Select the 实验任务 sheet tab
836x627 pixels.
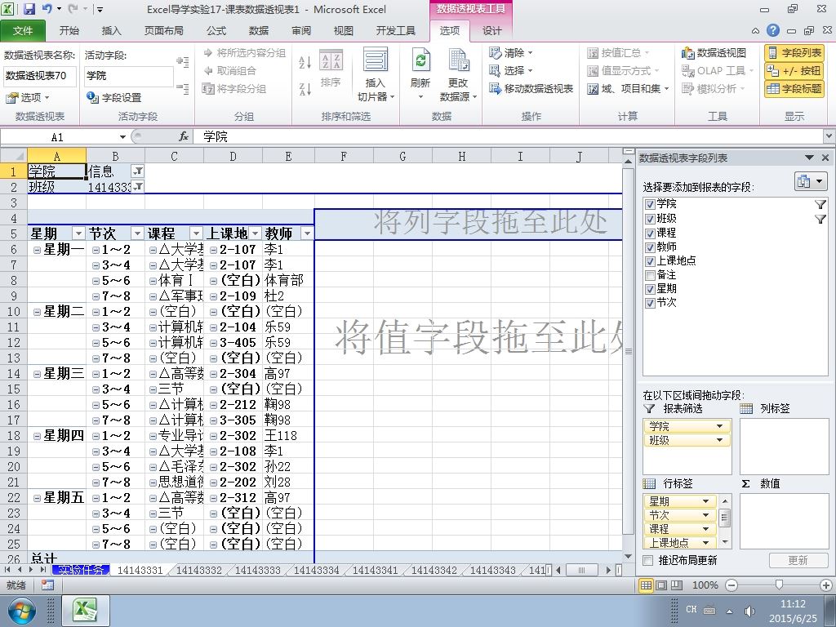[x=81, y=570]
